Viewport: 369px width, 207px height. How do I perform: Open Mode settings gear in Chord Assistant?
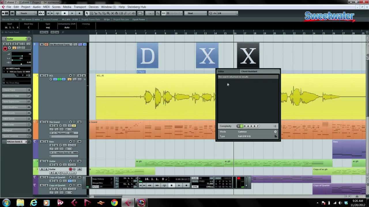click(275, 132)
